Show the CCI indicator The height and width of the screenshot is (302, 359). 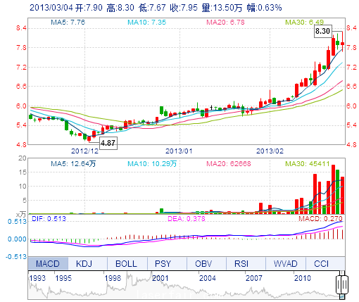pyautogui.click(x=321, y=263)
